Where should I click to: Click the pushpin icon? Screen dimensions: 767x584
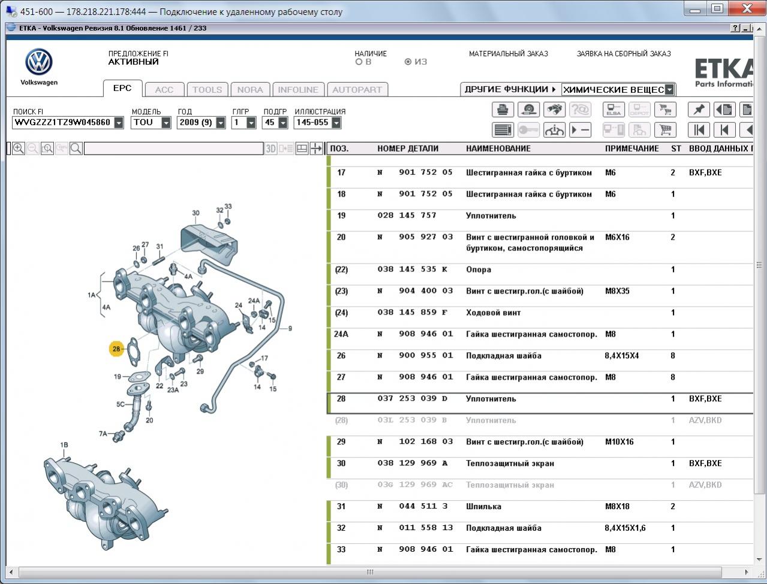coord(699,110)
